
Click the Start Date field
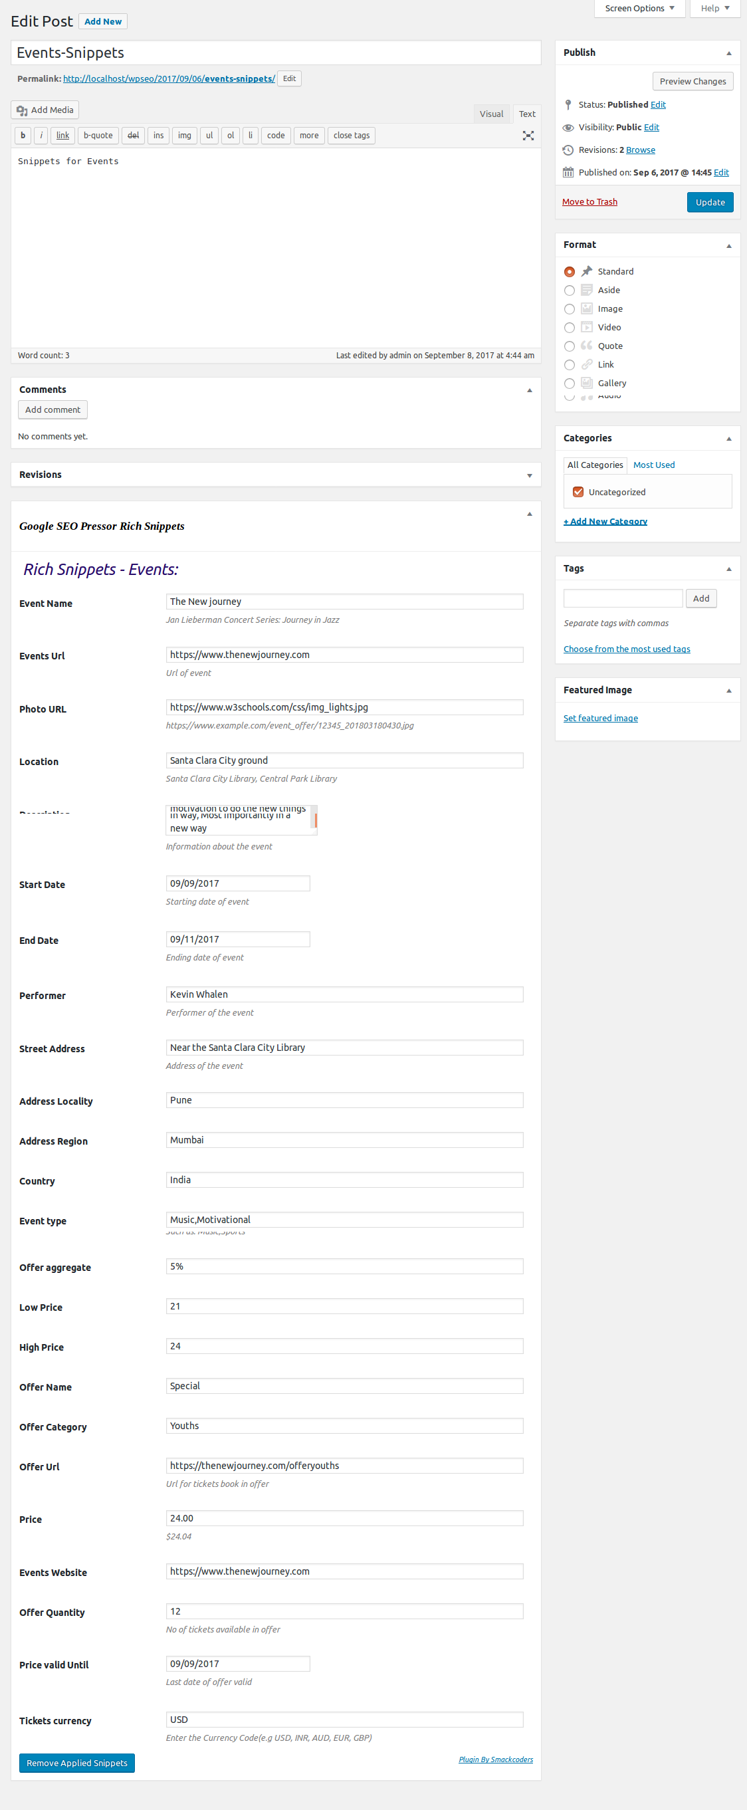pos(237,883)
